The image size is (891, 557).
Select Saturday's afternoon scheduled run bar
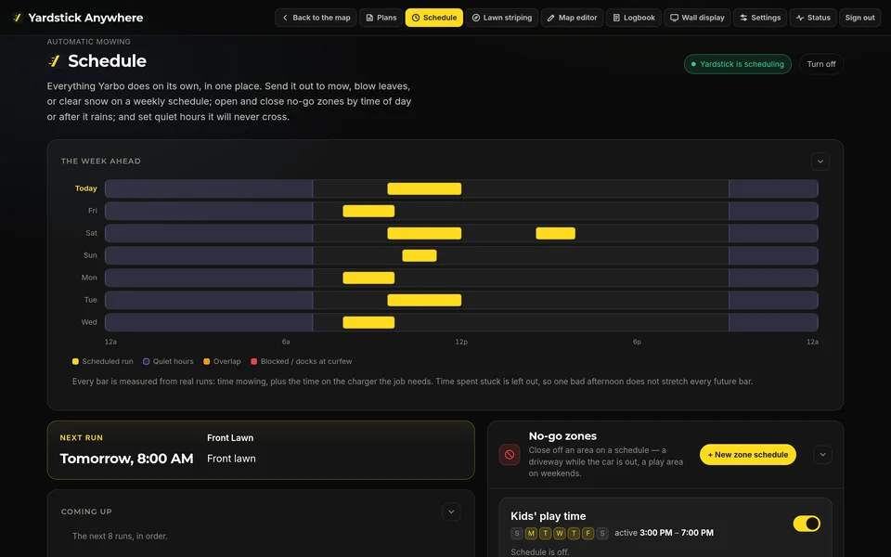click(556, 233)
